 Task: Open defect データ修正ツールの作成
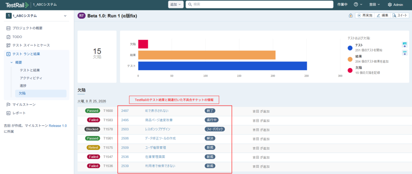click(x=160, y=138)
